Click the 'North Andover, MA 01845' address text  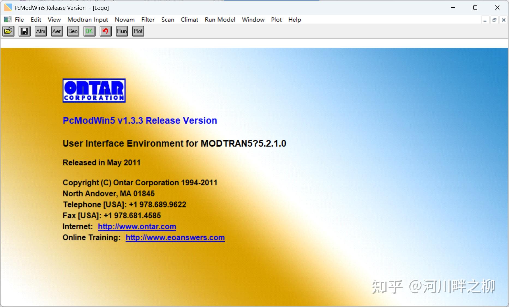(109, 194)
